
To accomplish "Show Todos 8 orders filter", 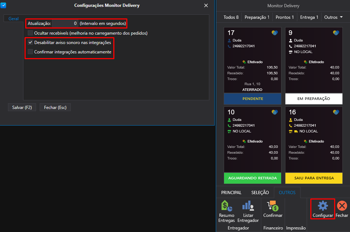I will coord(231,17).
